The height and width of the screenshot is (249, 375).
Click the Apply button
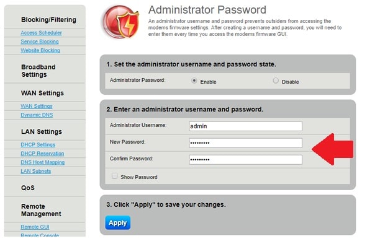click(117, 223)
